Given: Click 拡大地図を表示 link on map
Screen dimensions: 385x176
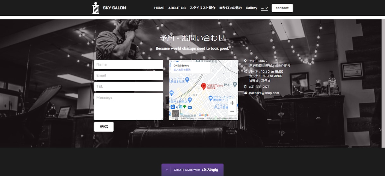Looking at the screenshot, I should [x=182, y=70].
